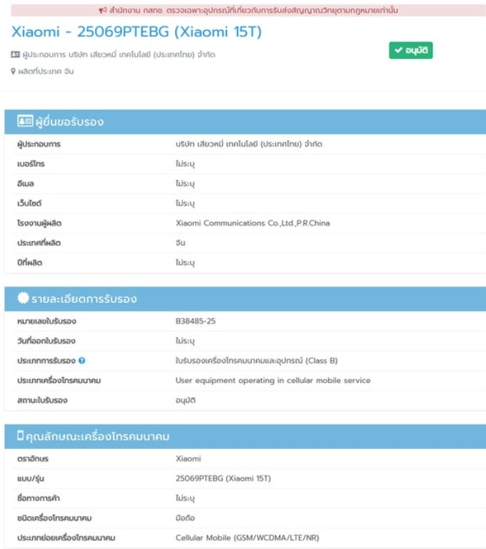The height and width of the screenshot is (549, 486).
Task: Click the map pin icon beside ผลิตที่ประเทศ จีน
Action: point(14,71)
